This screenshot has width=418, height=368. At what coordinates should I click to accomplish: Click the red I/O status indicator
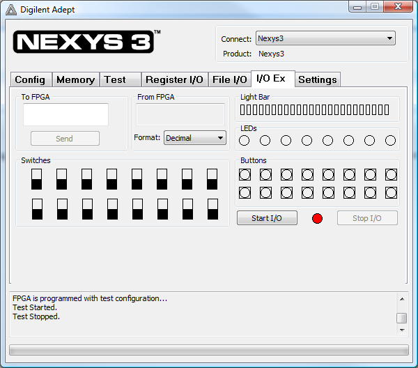pyautogui.click(x=317, y=218)
